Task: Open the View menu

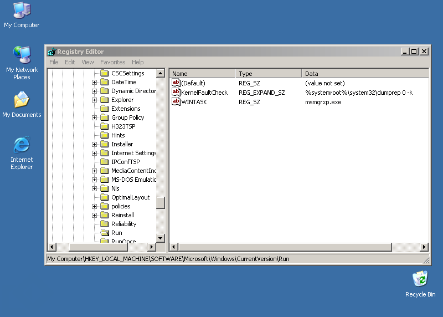Action: tap(87, 62)
